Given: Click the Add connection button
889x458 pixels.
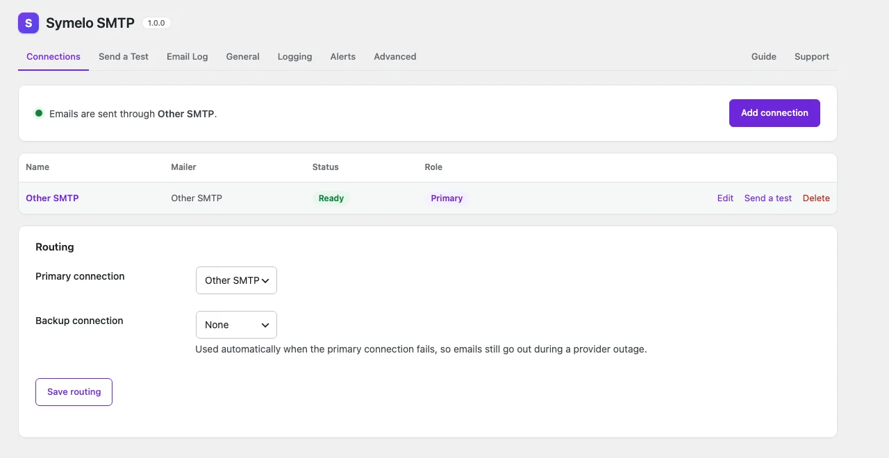Looking at the screenshot, I should pyautogui.click(x=774, y=113).
